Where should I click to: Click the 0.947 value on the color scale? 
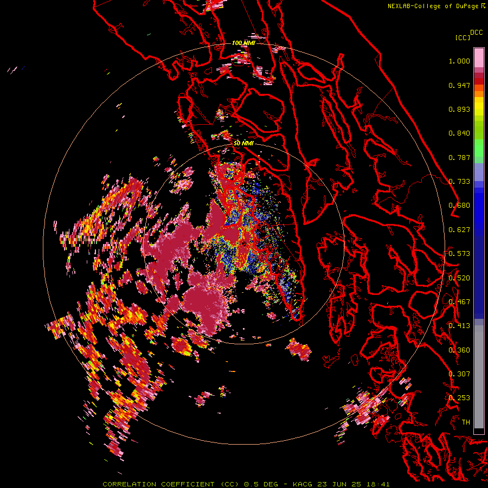click(x=459, y=85)
